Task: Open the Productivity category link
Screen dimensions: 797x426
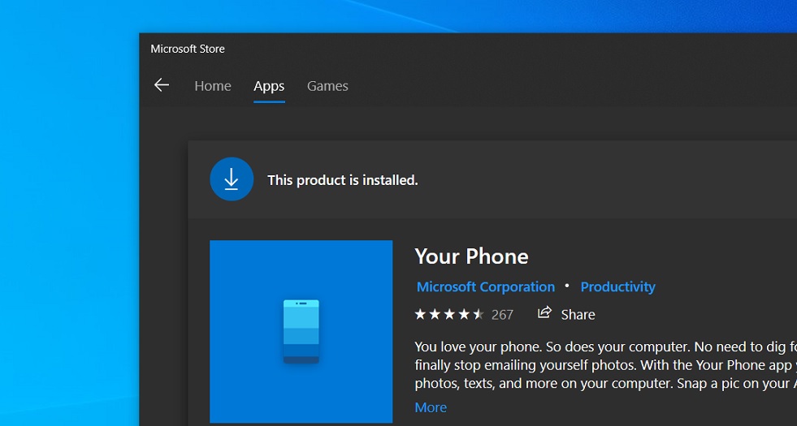Action: (617, 287)
